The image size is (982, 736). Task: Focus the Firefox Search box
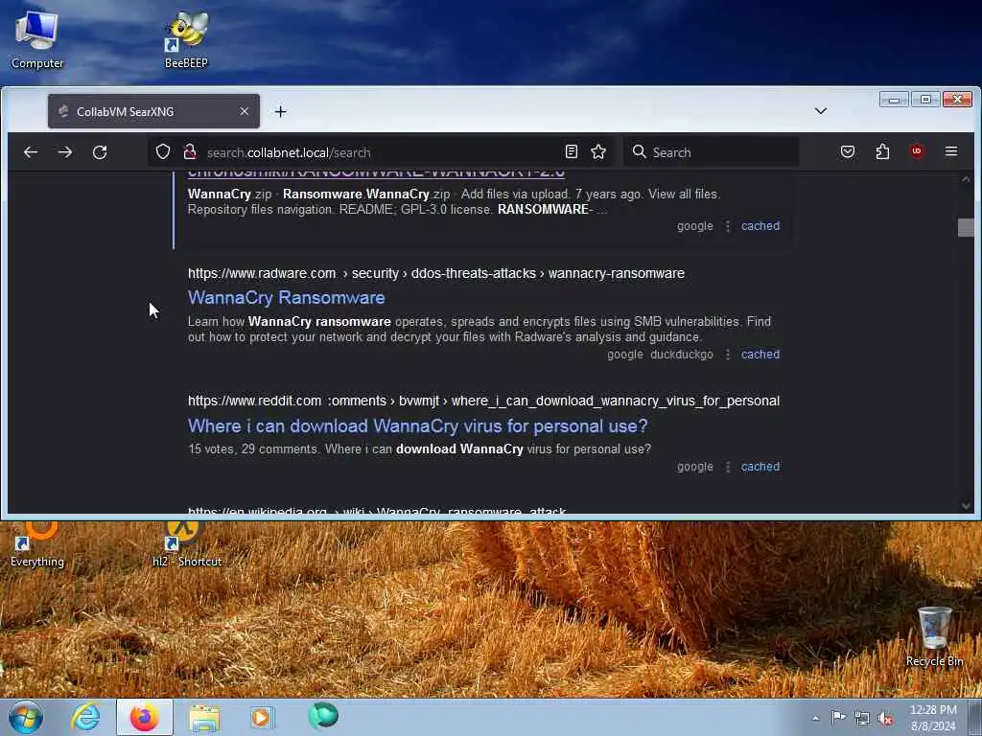[712, 152]
